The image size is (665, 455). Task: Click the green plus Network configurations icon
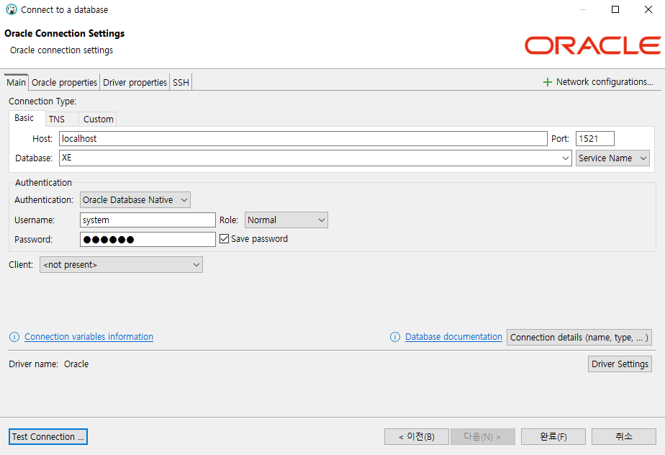point(548,82)
